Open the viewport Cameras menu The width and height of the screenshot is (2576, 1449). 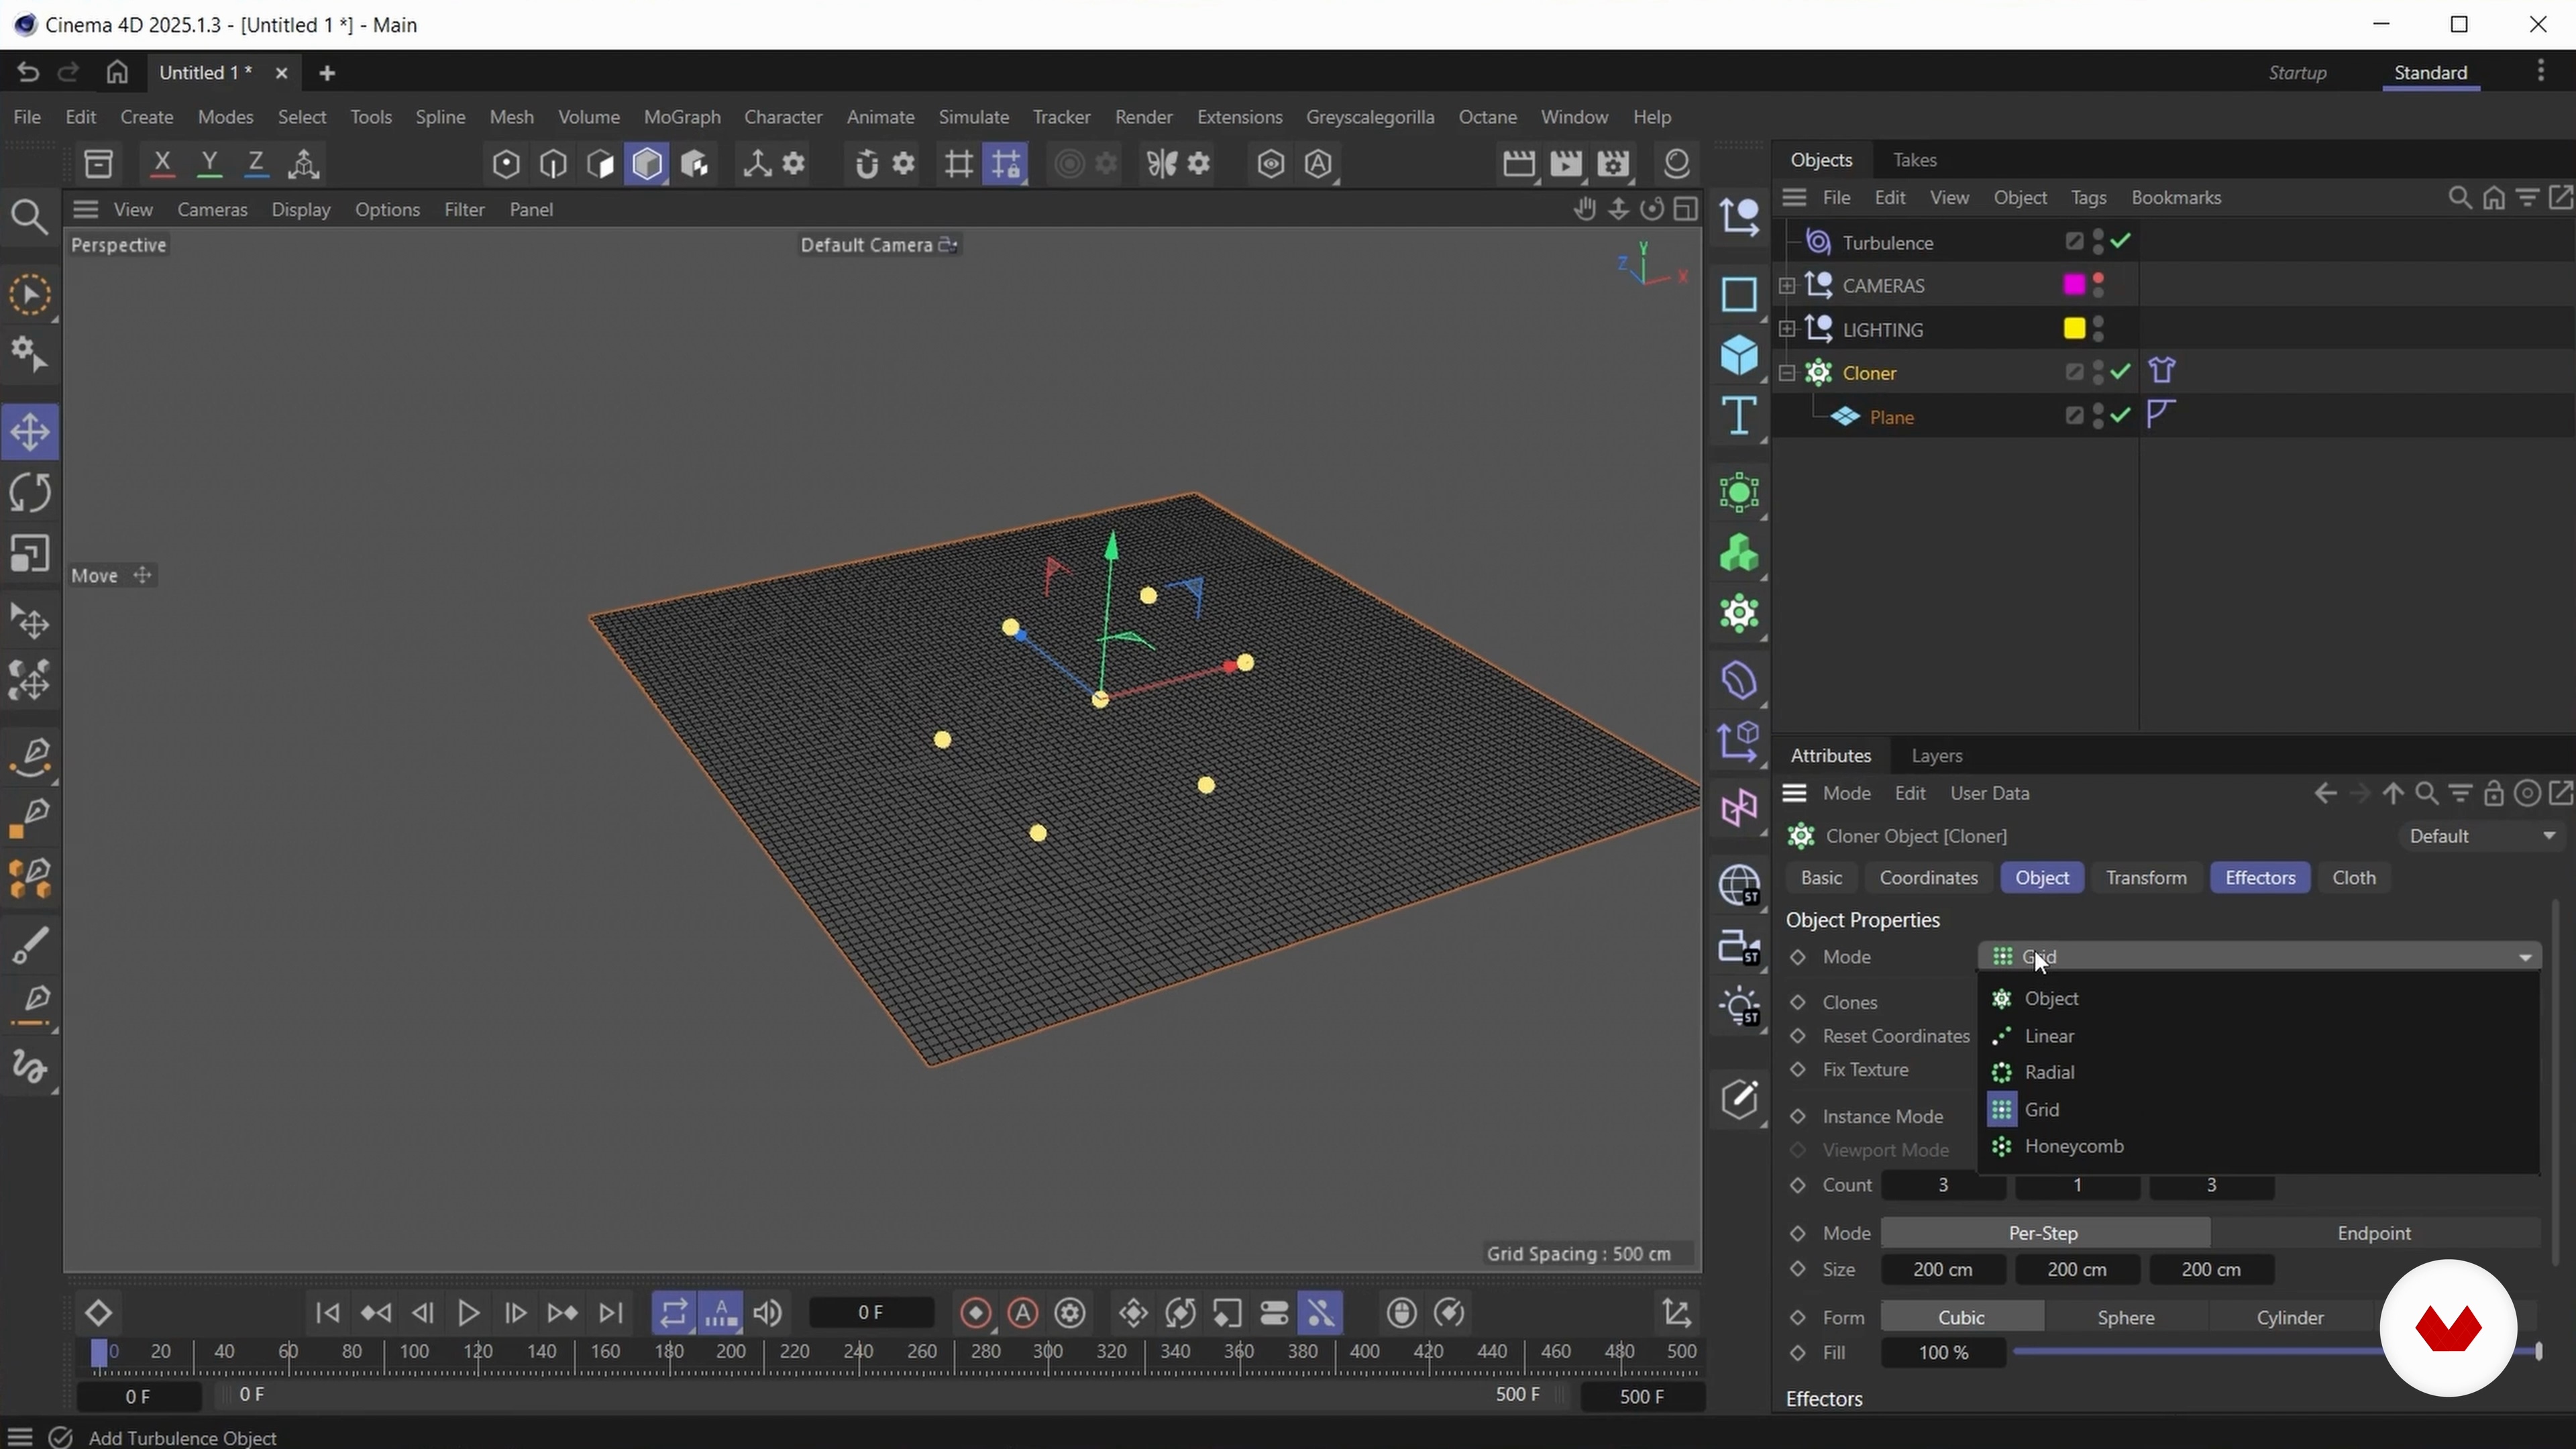coord(212,209)
